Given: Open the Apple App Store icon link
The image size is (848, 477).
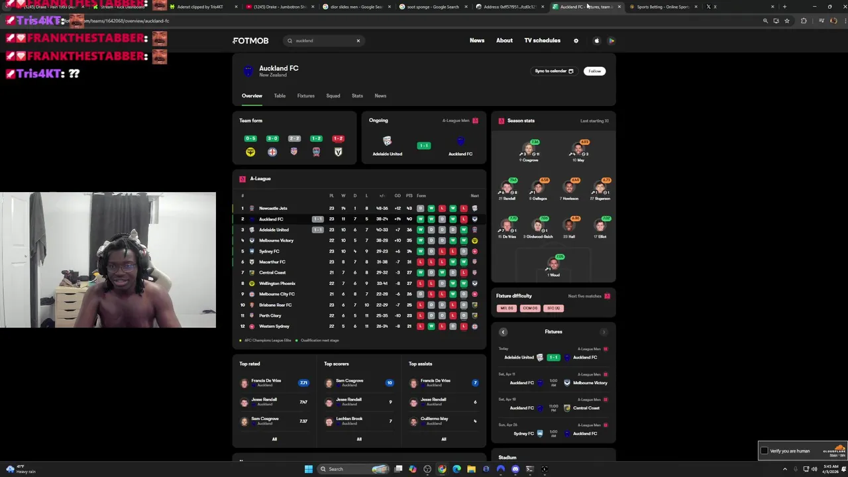Looking at the screenshot, I should tap(596, 40).
